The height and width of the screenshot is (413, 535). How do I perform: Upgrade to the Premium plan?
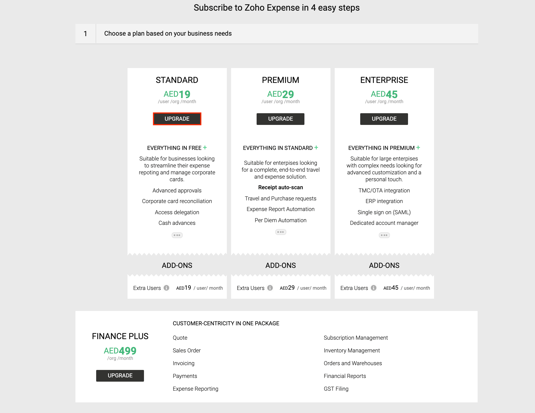point(281,119)
